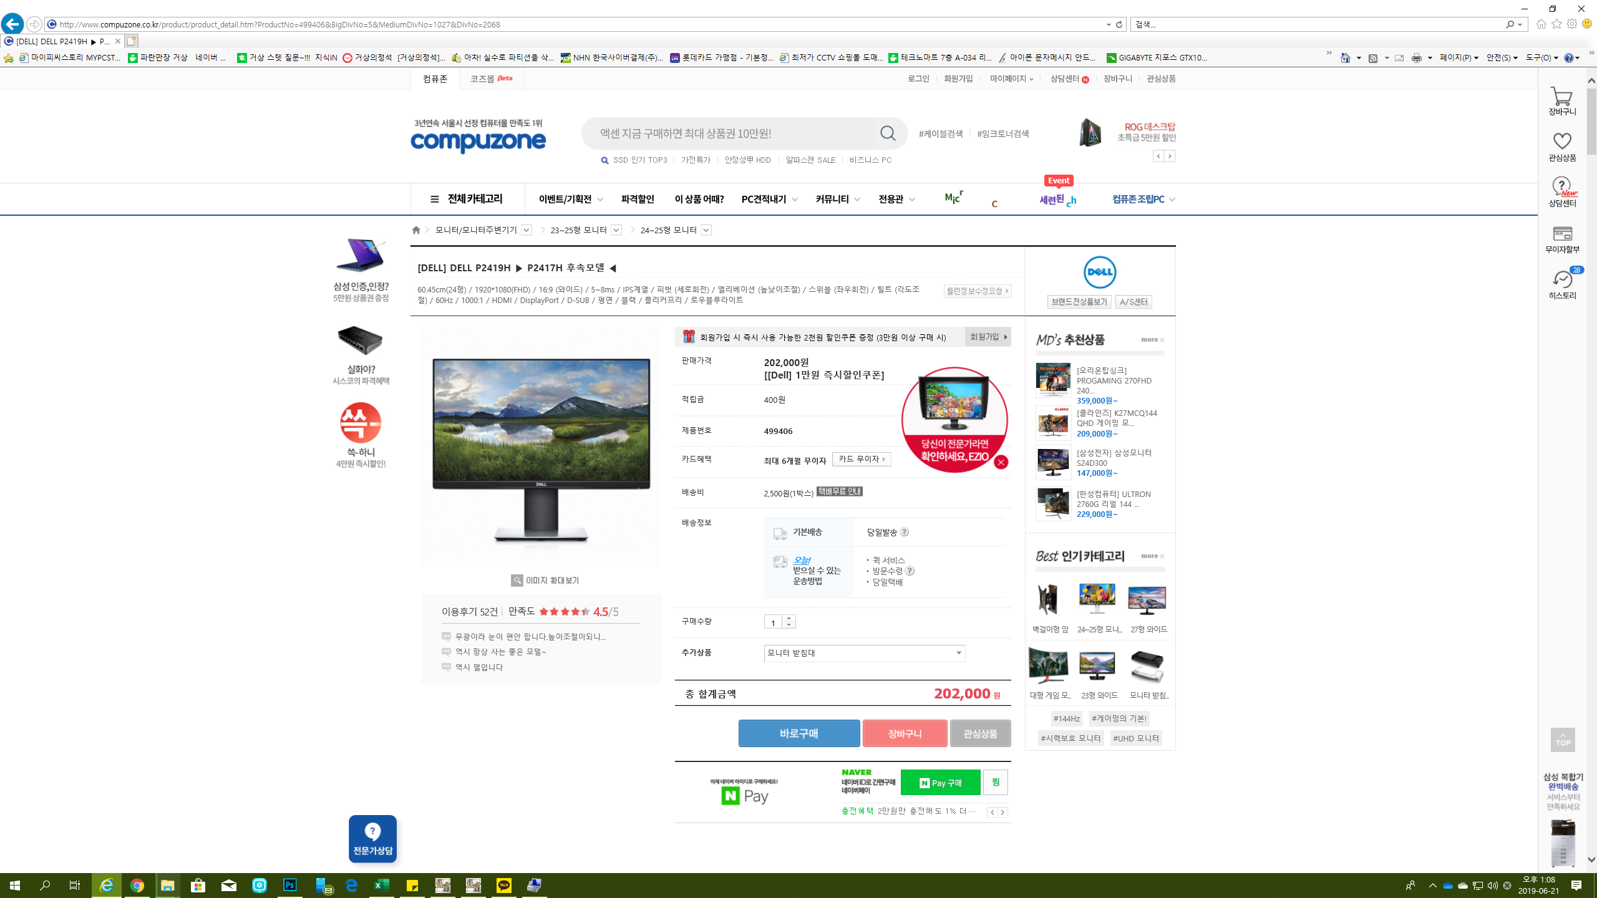Open the 추가상품 모니터 받침대 dropdown
Image resolution: width=1597 pixels, height=898 pixels.
pyautogui.click(x=865, y=653)
